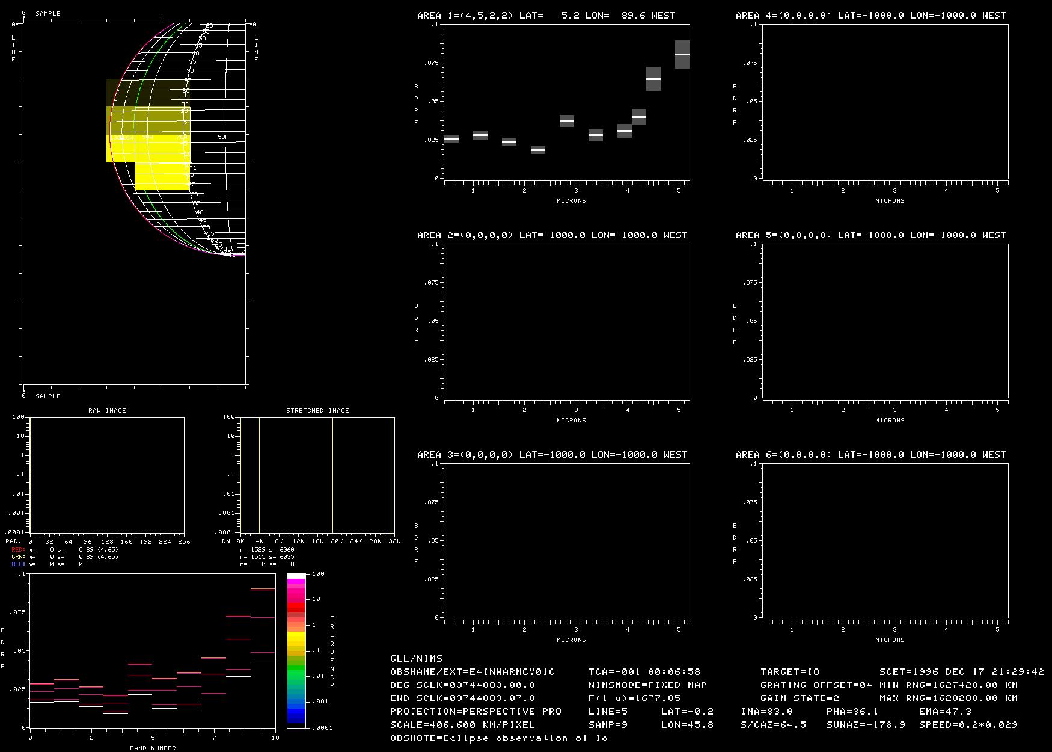Click the TARGET=IO text
This screenshot has width=1052, height=752.
click(x=789, y=672)
